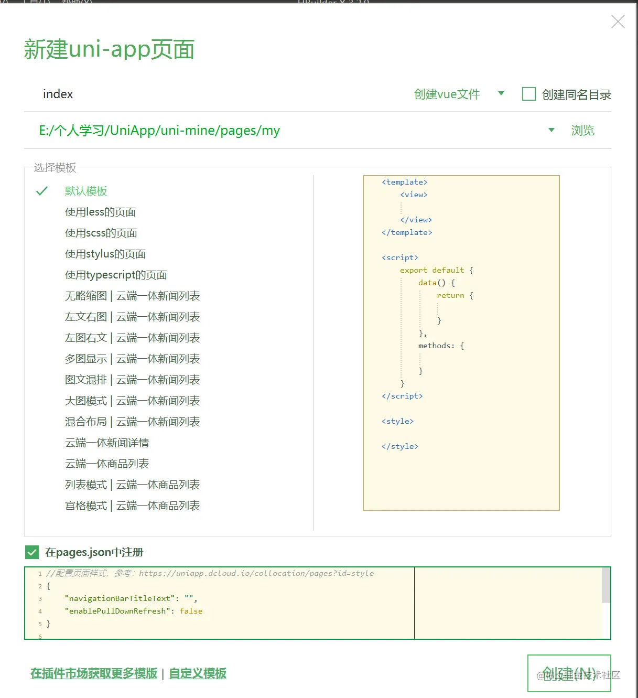Screen dimensions: 638x698
Task: Expand the page path dropdown arrow
Action: (x=551, y=130)
